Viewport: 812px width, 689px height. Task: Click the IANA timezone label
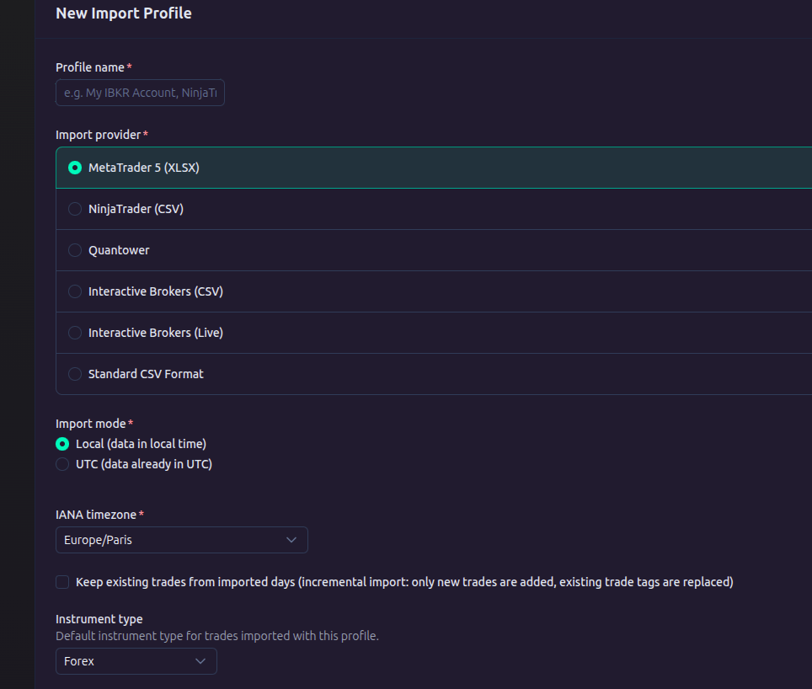pyautogui.click(x=96, y=515)
